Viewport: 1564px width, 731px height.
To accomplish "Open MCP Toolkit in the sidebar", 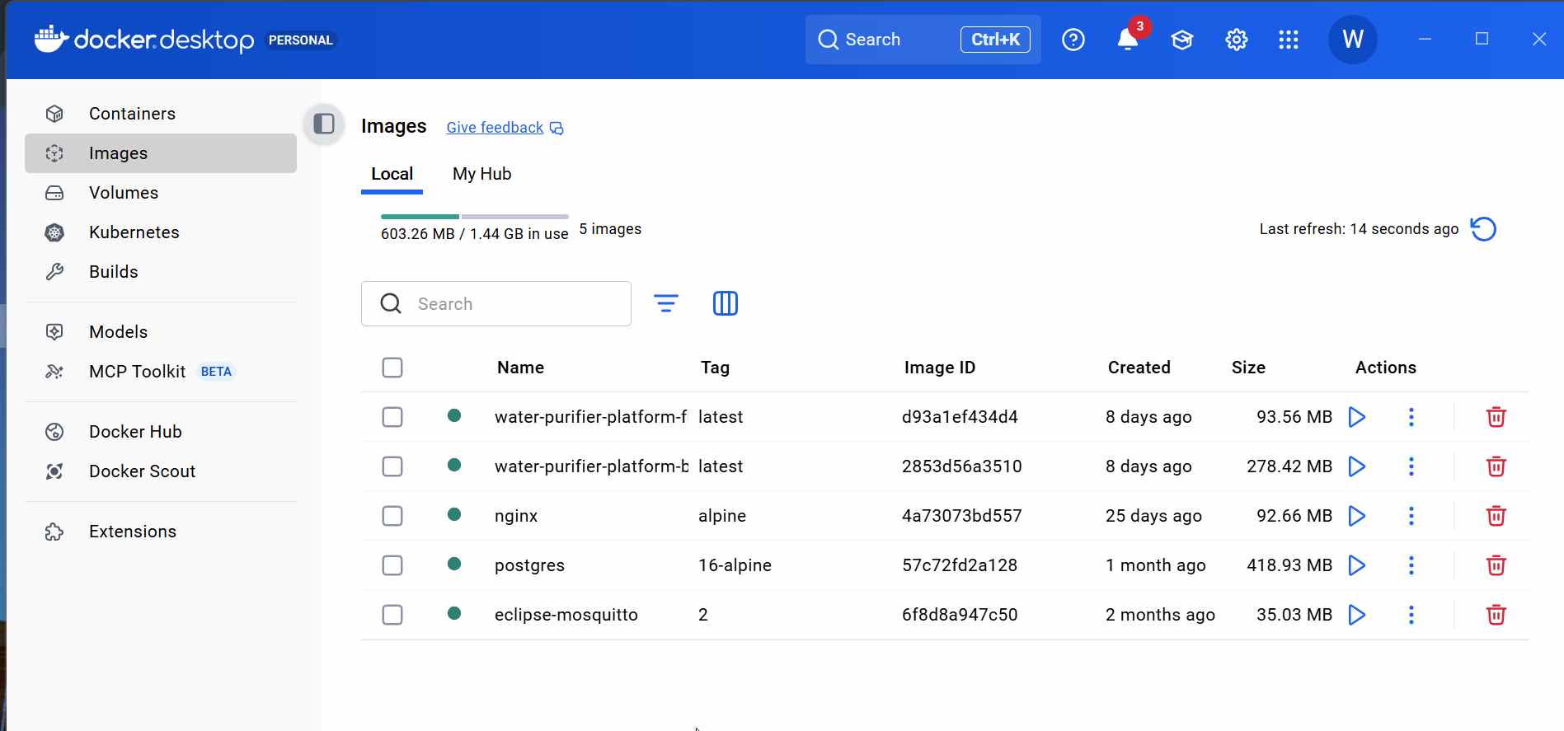I will [x=161, y=372].
